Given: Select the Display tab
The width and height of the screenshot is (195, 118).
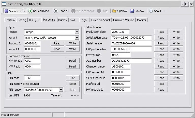Looking at the screenshot, I should pyautogui.click(x=63, y=20).
